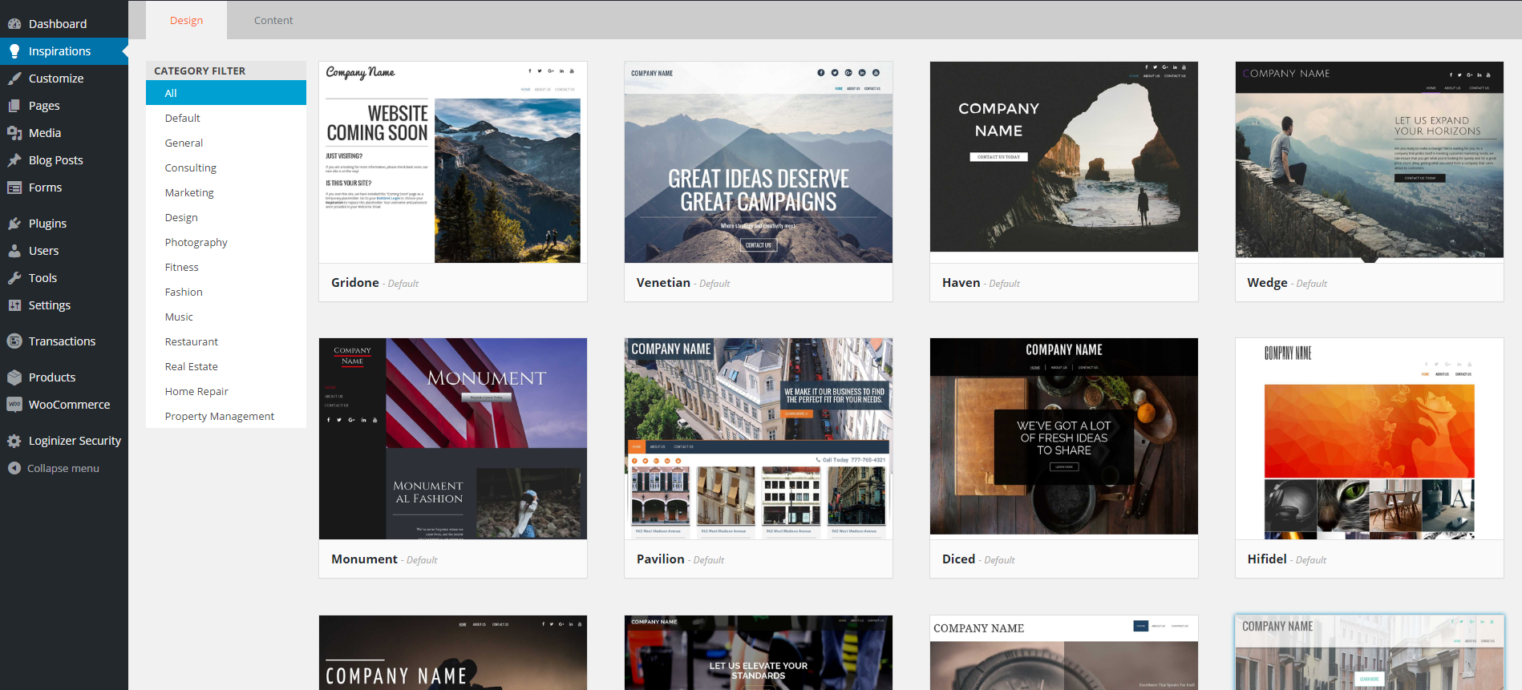
Task: Click the WooCommerce logo icon
Action: click(14, 405)
